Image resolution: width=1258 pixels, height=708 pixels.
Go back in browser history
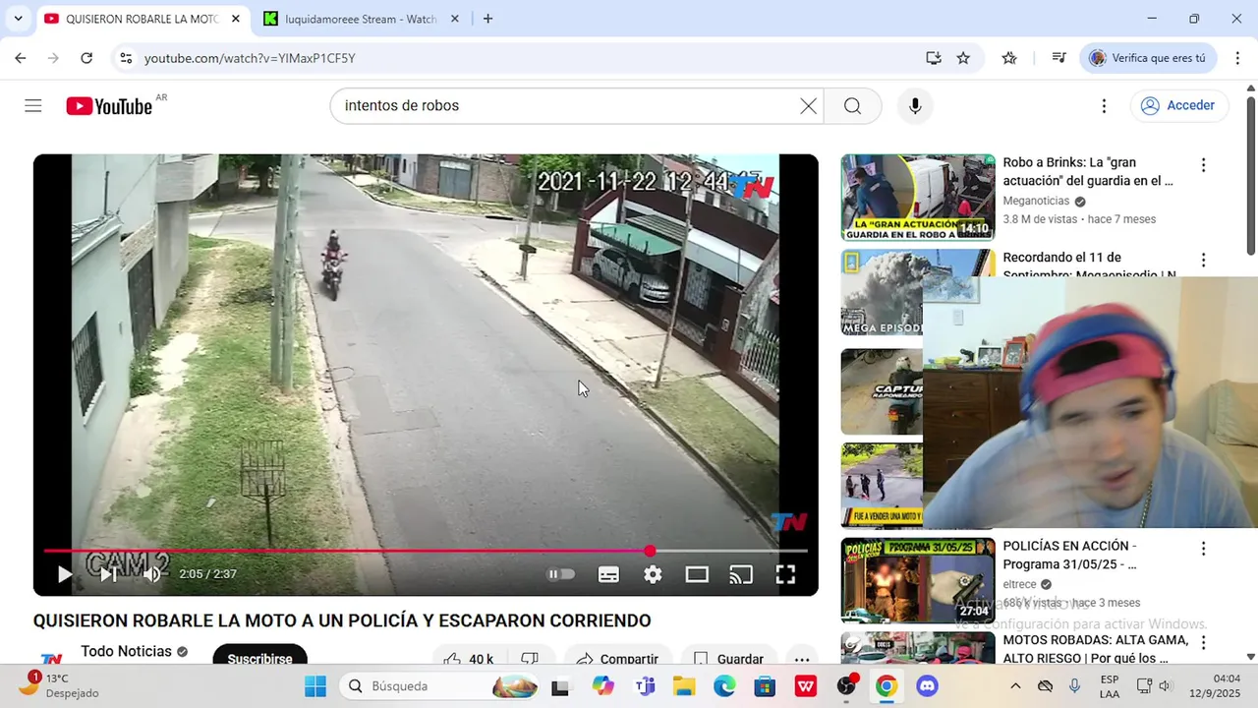coord(21,58)
